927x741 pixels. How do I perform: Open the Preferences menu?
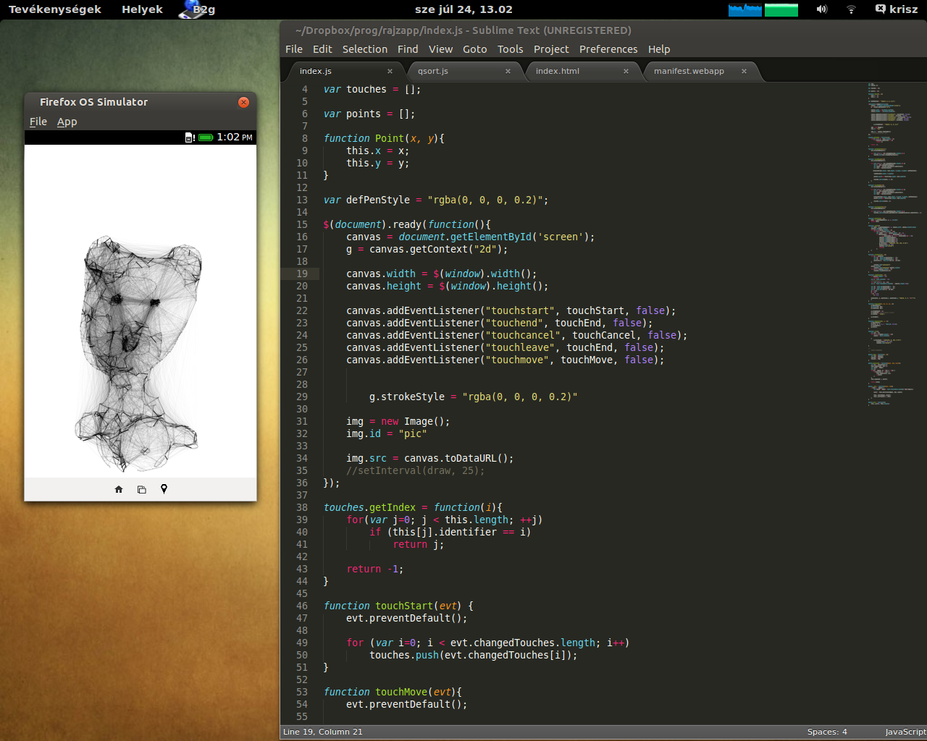(608, 49)
